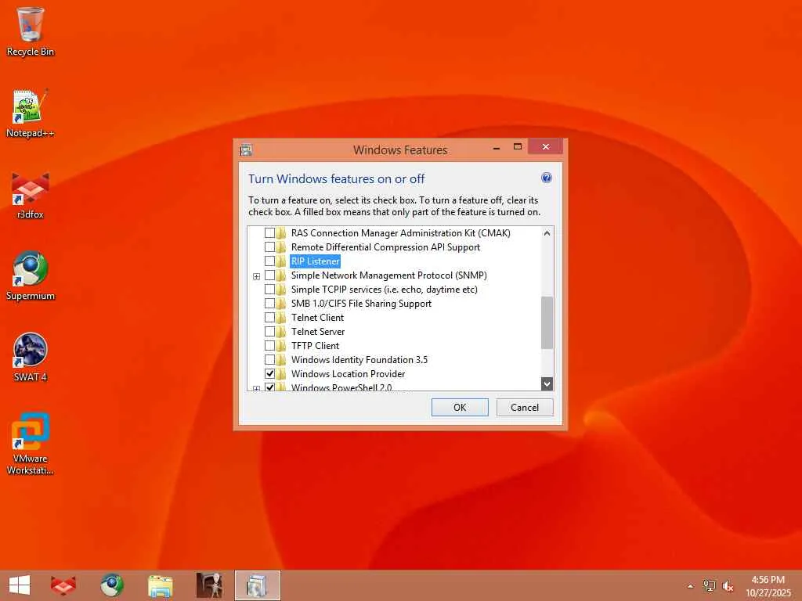
Task: Minimize the Windows Features dialog
Action: point(496,148)
